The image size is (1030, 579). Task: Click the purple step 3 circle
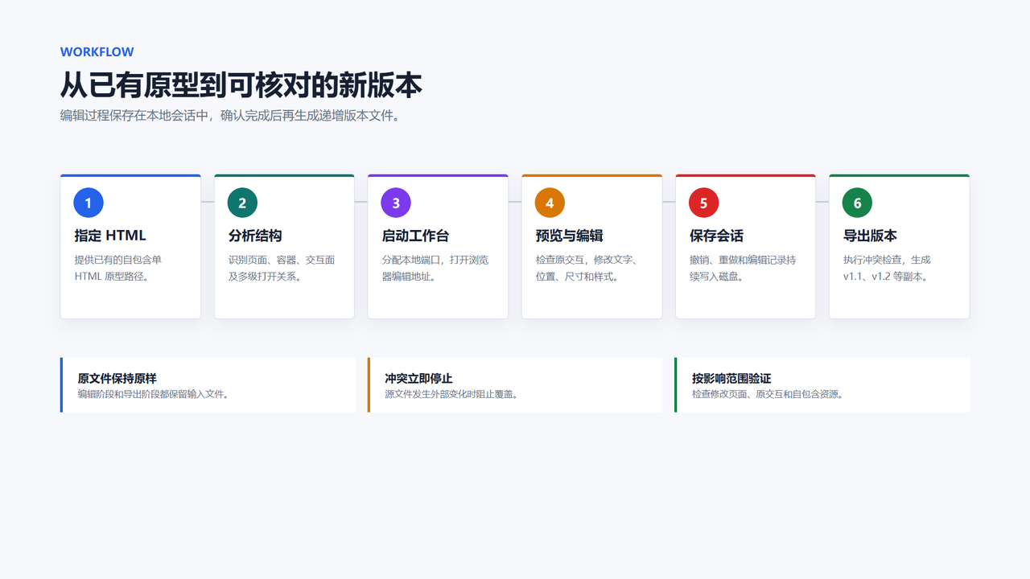pos(396,203)
